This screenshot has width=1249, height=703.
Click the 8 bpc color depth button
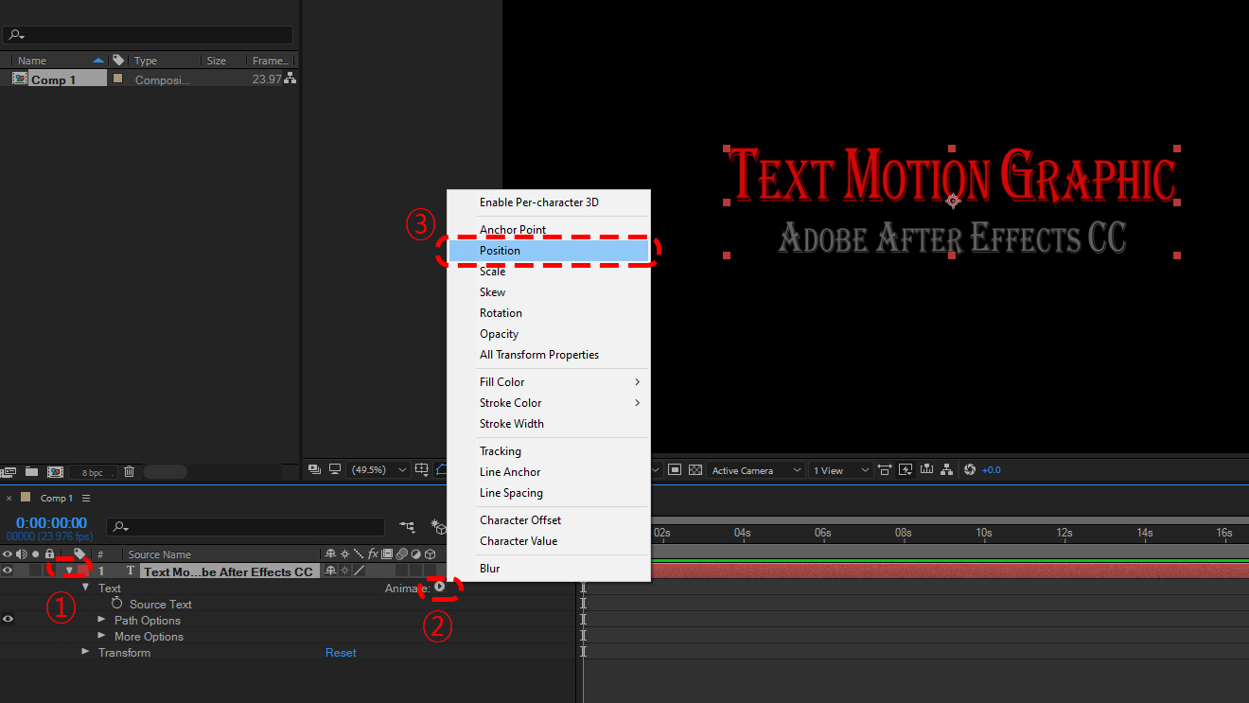click(93, 471)
